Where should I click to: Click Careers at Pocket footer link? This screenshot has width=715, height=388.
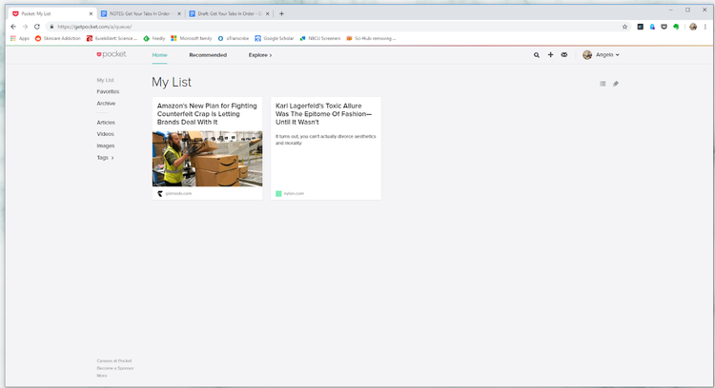[x=114, y=360]
